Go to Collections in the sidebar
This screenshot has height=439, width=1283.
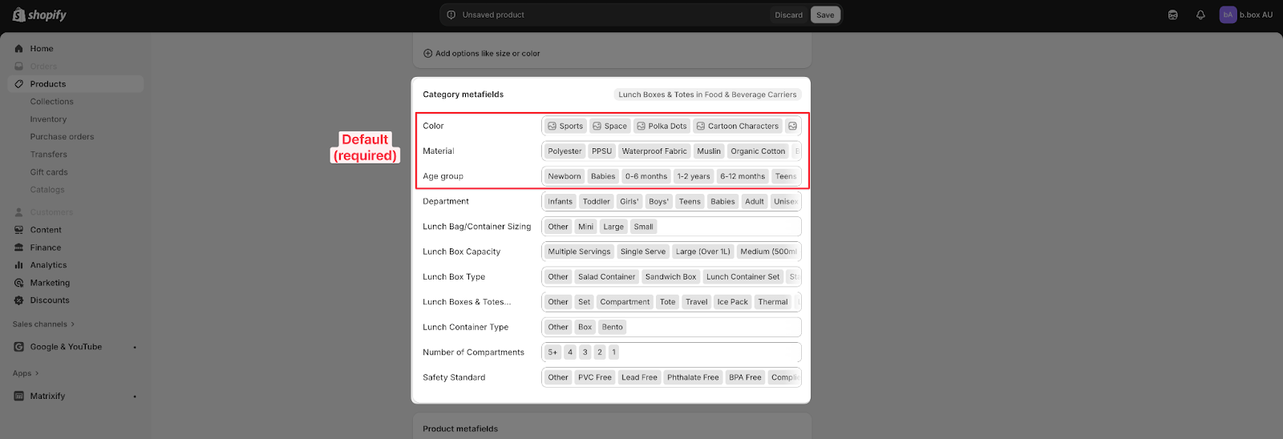[x=51, y=102]
